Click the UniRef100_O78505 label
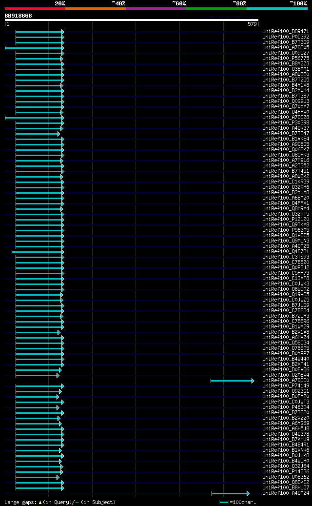This screenshot has height=506, width=312. [x=286, y=348]
